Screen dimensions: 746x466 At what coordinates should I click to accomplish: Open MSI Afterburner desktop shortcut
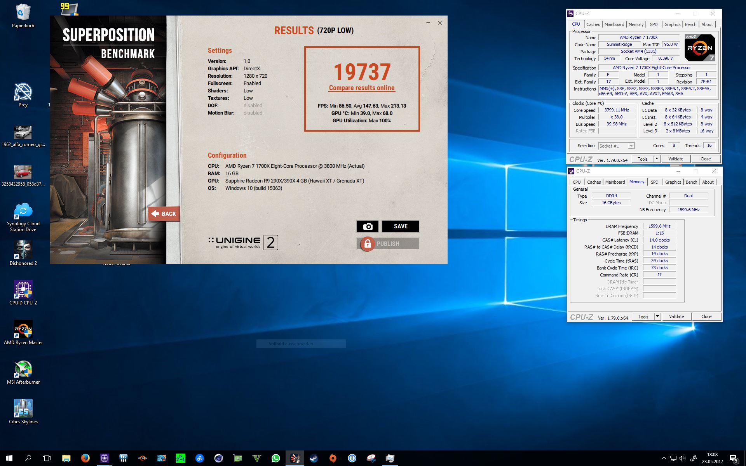(x=23, y=369)
